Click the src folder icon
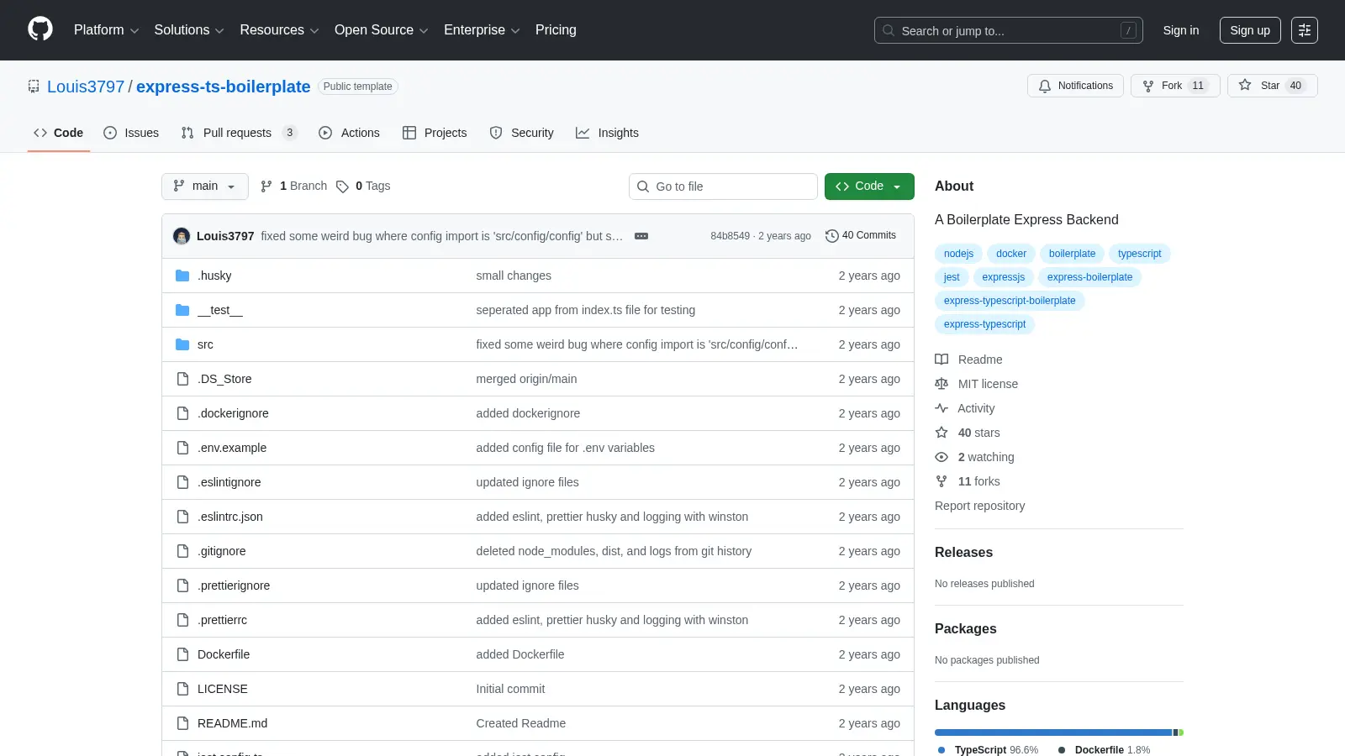This screenshot has width=1345, height=756. (x=182, y=344)
